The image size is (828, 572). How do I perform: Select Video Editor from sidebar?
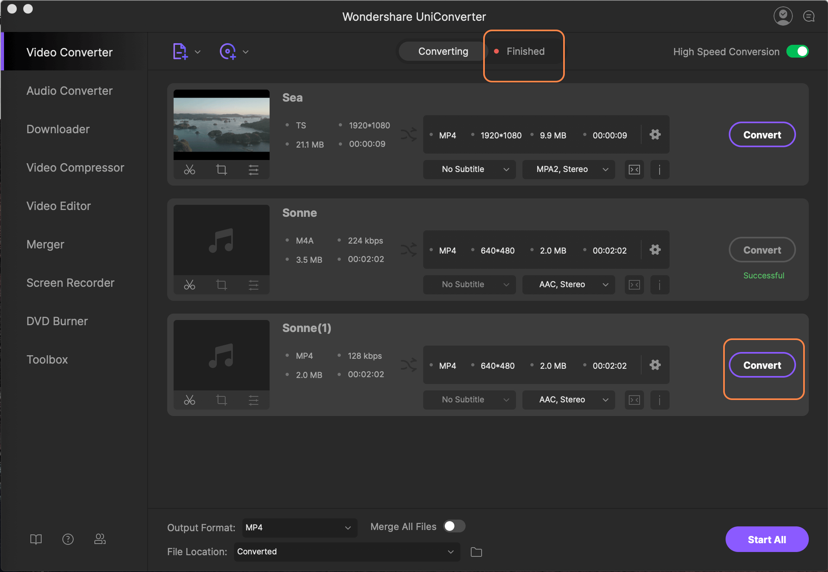click(58, 206)
